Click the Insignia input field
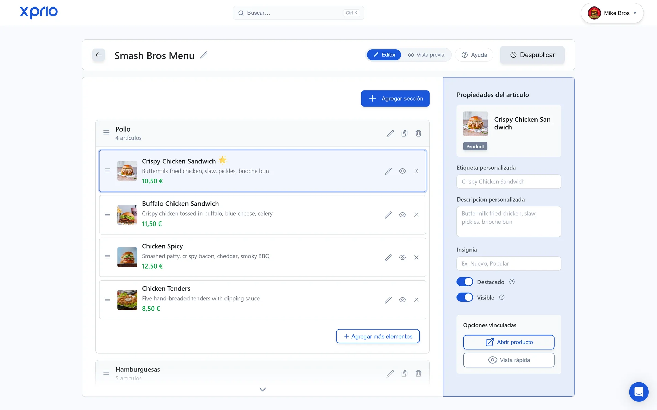Screen dimensions: 657x410 509,264
